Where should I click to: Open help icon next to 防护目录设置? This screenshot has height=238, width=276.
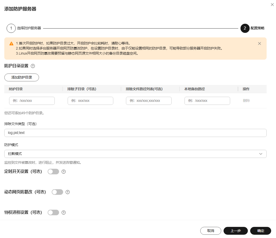click(x=33, y=66)
